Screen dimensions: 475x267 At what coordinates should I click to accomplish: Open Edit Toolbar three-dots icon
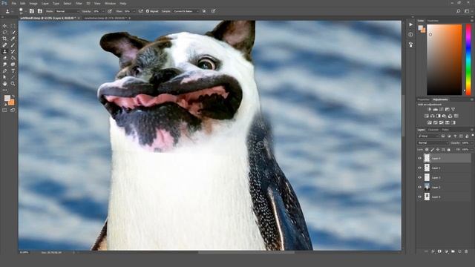(x=5, y=90)
